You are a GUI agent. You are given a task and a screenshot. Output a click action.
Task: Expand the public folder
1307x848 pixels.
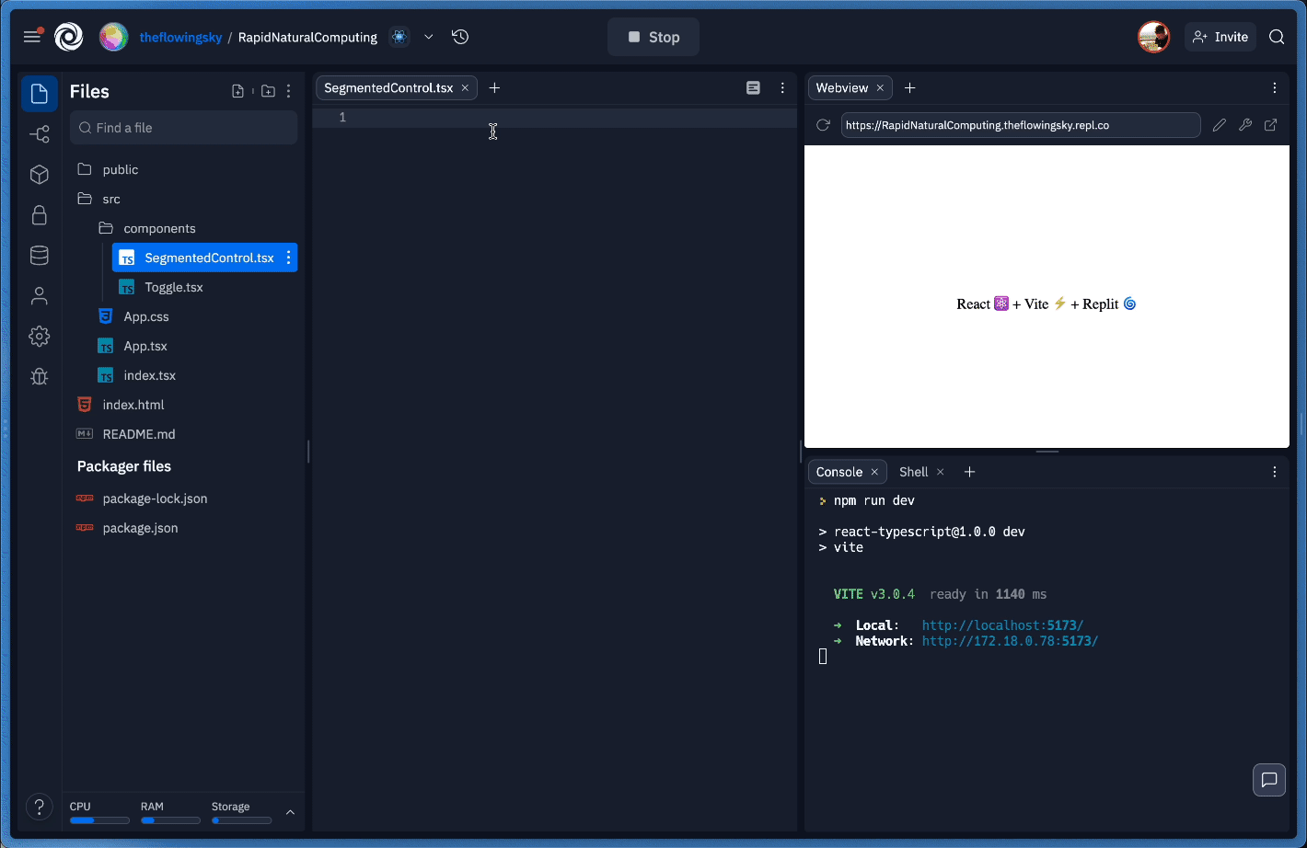120,169
